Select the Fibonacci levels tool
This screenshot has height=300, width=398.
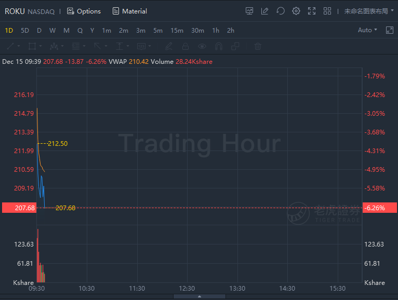[x=76, y=46]
